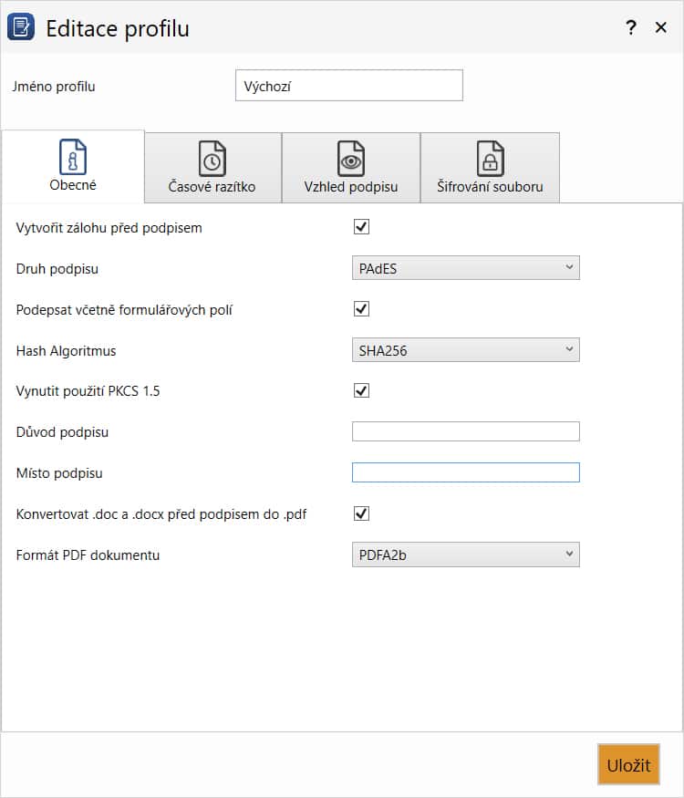
Task: Open the Druh podpisu PAdES dropdown
Action: click(466, 268)
